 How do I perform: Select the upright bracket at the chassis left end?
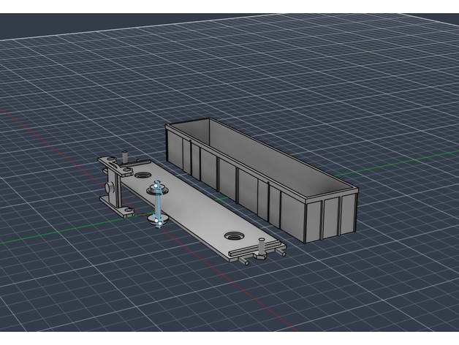click(x=113, y=183)
